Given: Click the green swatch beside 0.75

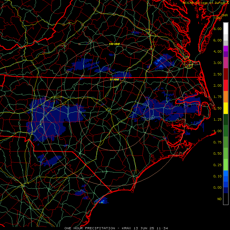Looking at the screenshot, I should [226, 142].
